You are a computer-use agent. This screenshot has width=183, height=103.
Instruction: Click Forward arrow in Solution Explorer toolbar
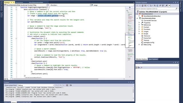point(140,5)
